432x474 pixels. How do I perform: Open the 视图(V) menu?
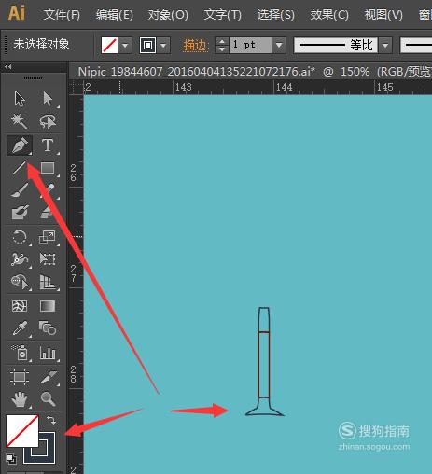[383, 15]
